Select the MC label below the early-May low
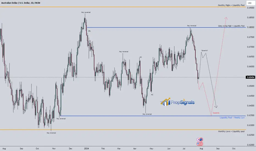Viewport: 256px width, 151px height. point(152,95)
